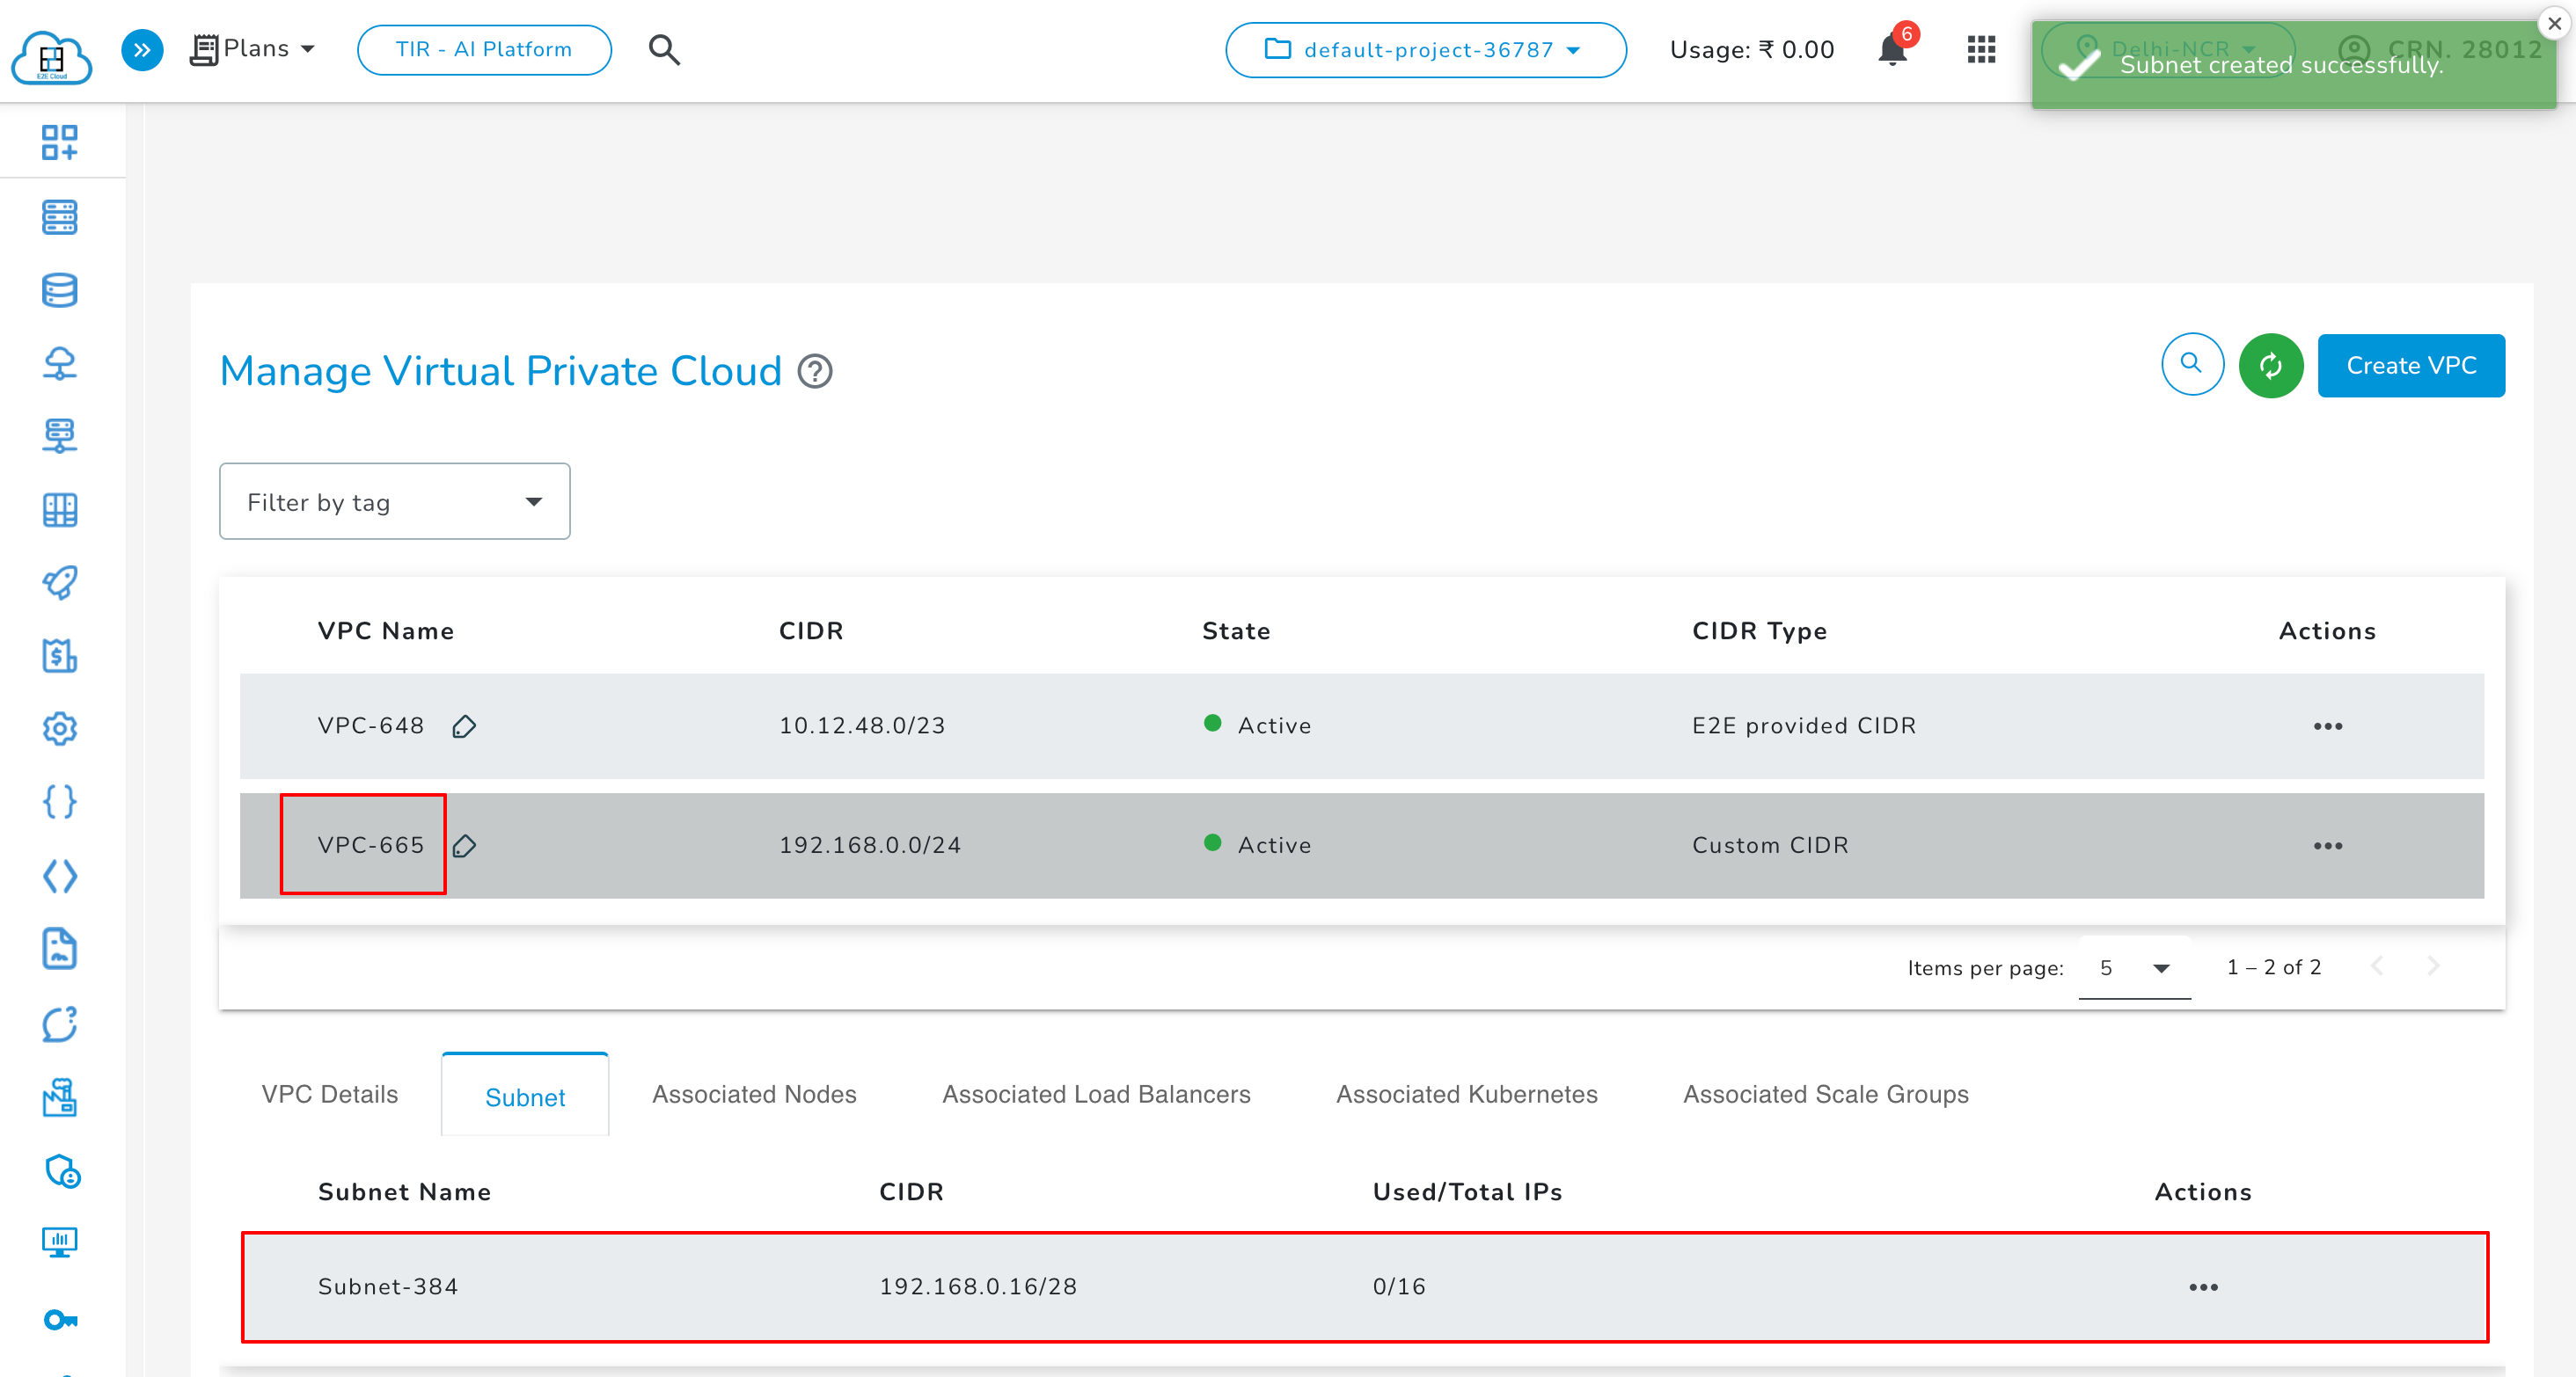Click the Create VPC button
Screen dimensions: 2576x1377
coord(2411,365)
